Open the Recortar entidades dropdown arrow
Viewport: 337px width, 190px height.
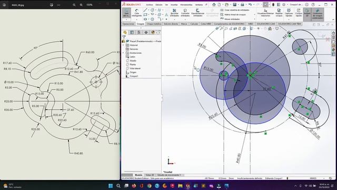pyautogui.click(x=174, y=20)
